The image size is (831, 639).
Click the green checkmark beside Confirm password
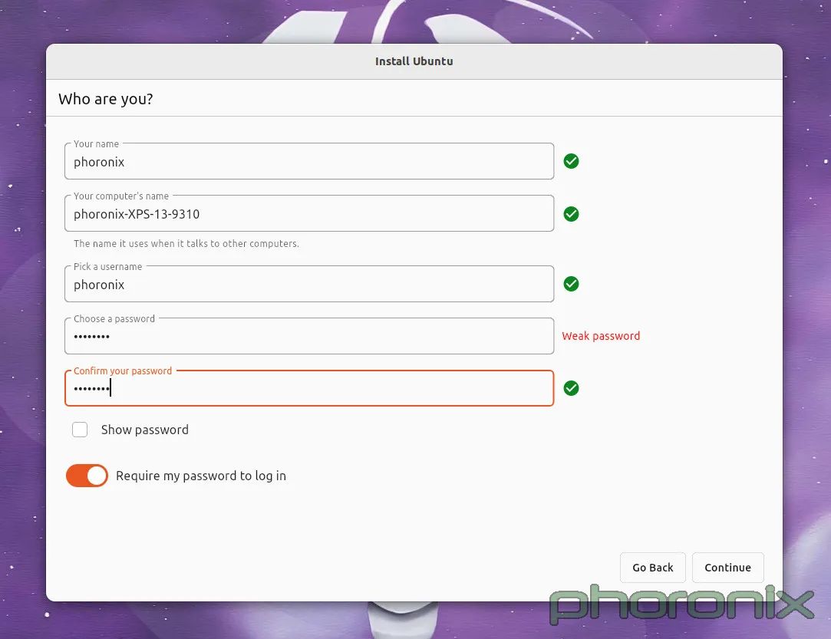[x=571, y=388]
